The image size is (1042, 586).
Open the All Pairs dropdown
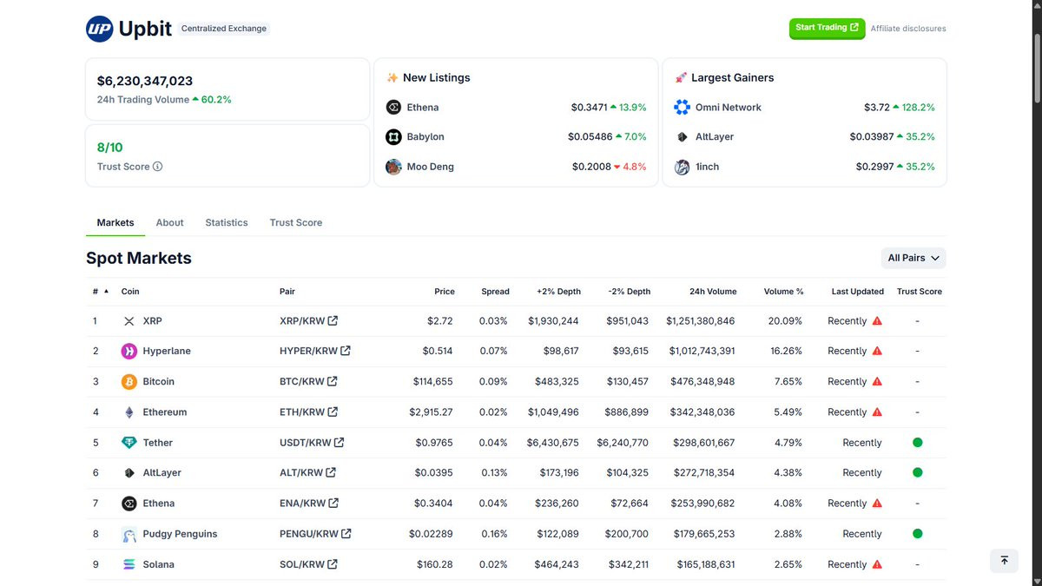coord(913,258)
